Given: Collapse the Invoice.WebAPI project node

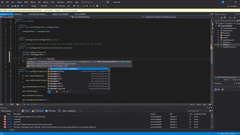Looking at the screenshot, I should pos(216,26).
